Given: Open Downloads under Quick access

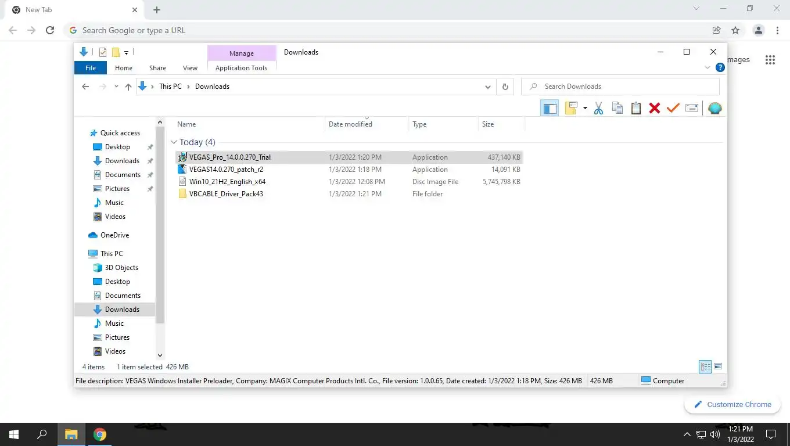Looking at the screenshot, I should (x=122, y=161).
